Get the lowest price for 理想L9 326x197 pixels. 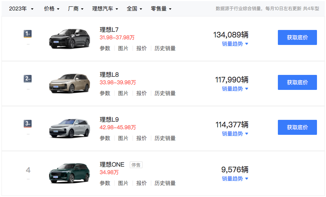pyautogui.click(x=297, y=127)
